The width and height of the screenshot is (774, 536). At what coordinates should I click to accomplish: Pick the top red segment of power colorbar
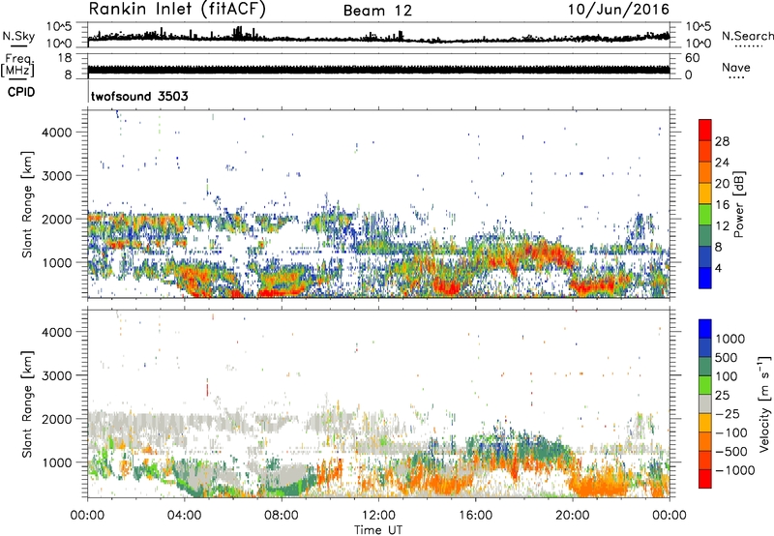pos(705,130)
